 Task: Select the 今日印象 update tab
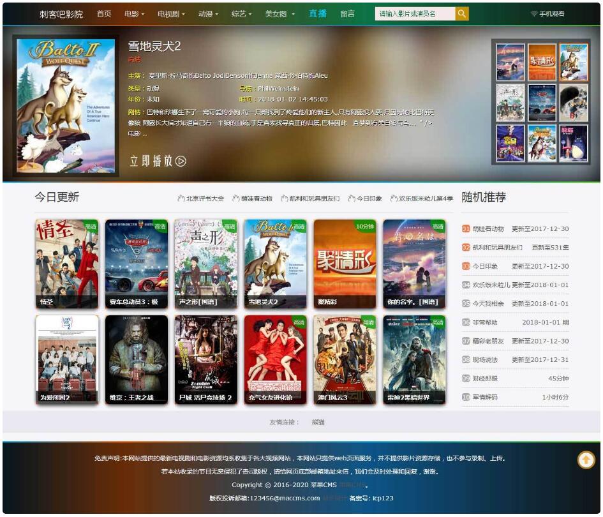368,198
